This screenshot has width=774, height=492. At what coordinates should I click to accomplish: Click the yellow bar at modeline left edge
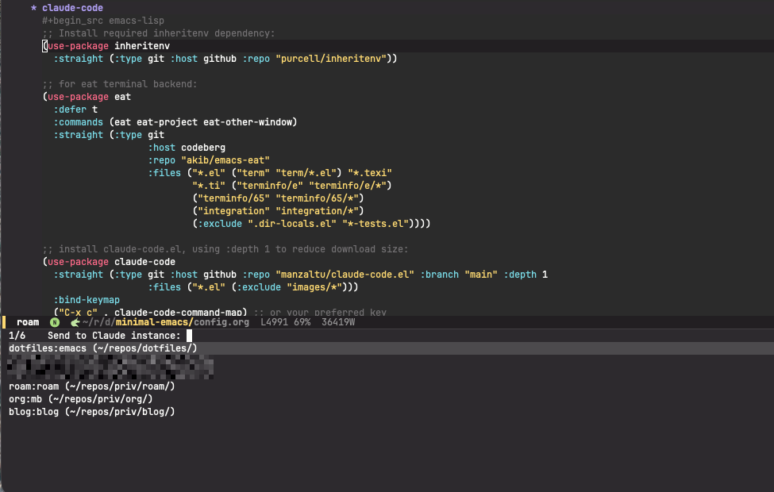click(x=4, y=322)
